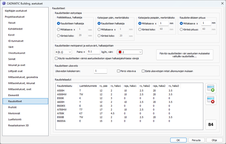Click the rx, pää column header
Image resolution: width=226 pixels, height=144 pixels.
tap(103, 86)
